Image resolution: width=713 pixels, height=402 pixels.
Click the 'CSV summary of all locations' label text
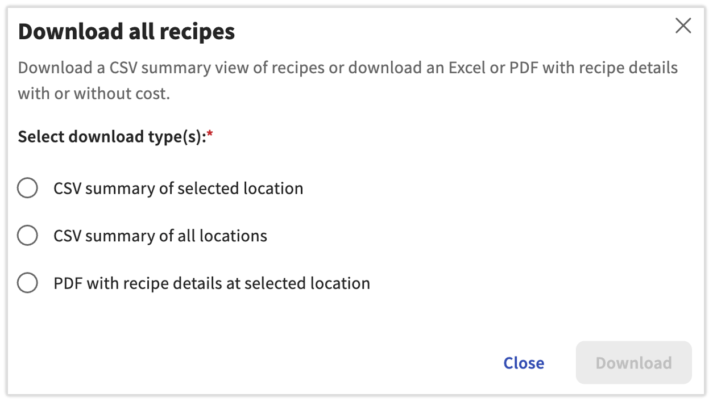[160, 236]
